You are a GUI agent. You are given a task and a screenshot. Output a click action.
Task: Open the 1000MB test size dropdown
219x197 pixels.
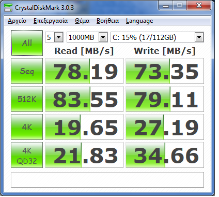[x=87, y=37]
